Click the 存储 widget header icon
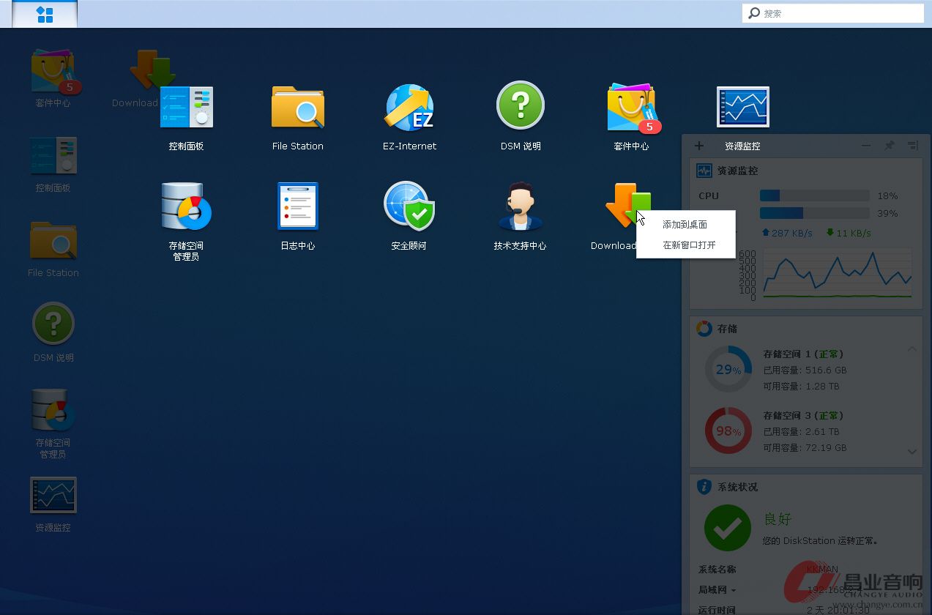The image size is (932, 615). (704, 329)
